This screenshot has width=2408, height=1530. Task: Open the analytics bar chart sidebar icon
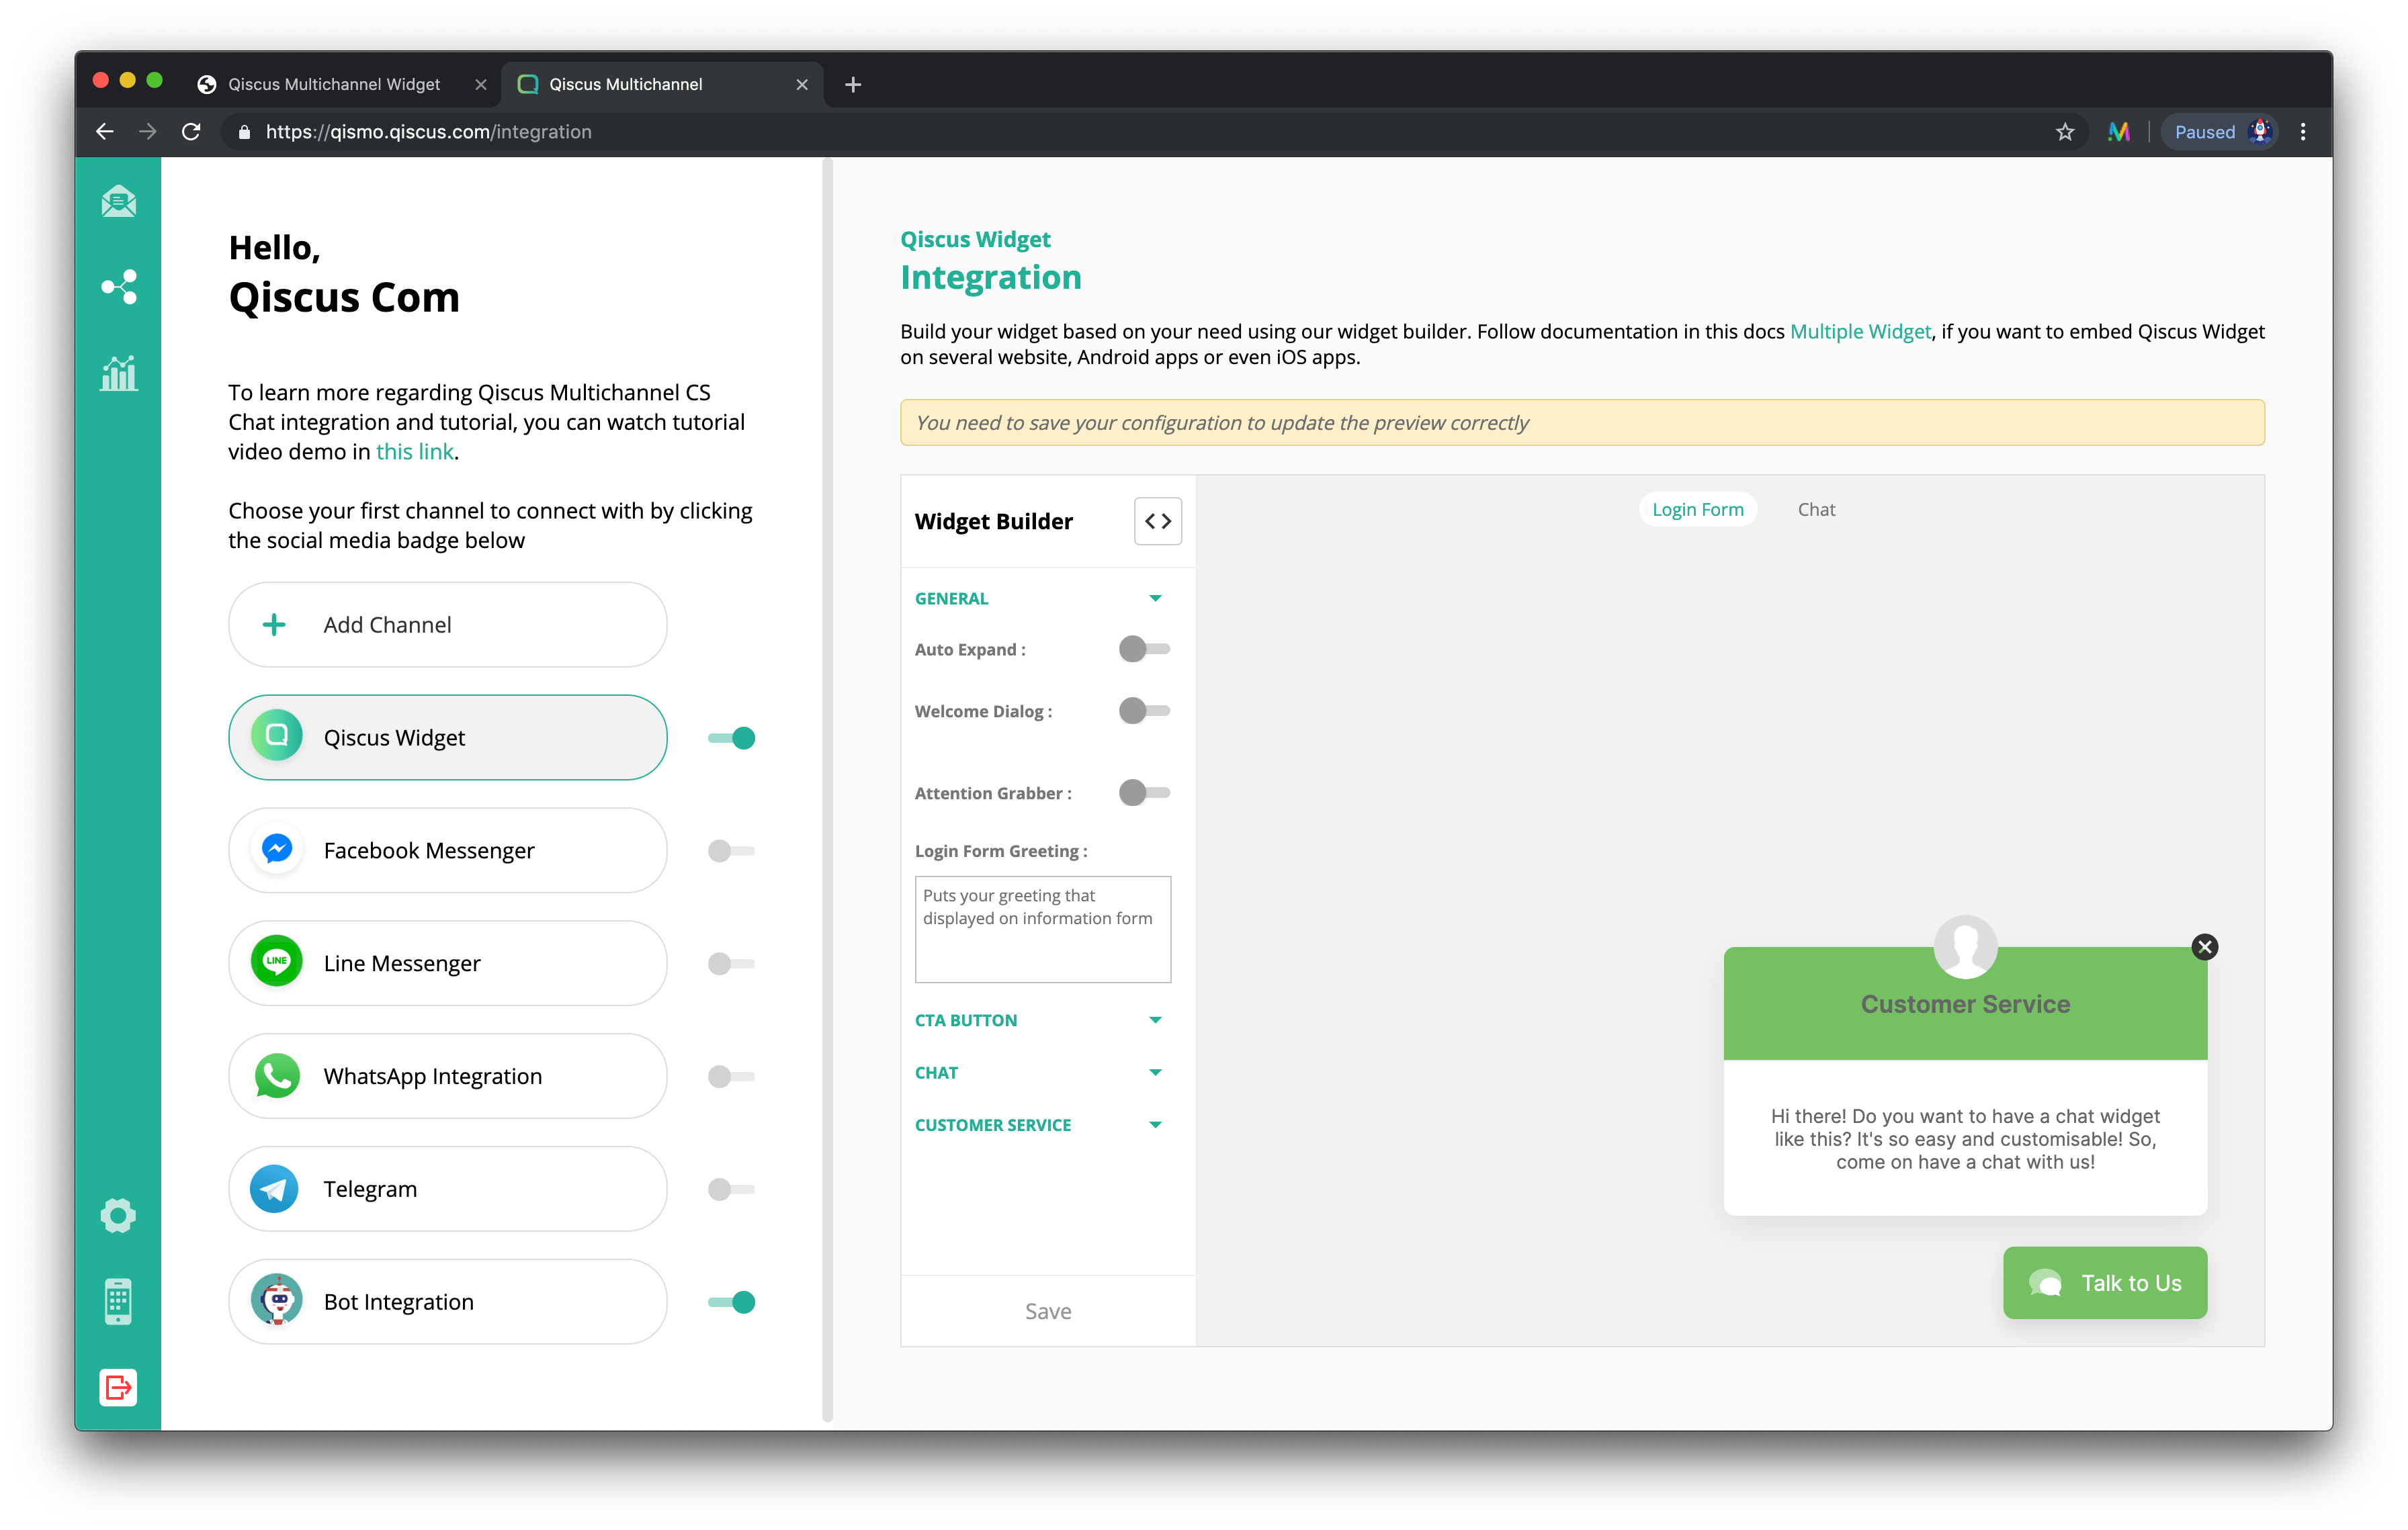tap(118, 373)
